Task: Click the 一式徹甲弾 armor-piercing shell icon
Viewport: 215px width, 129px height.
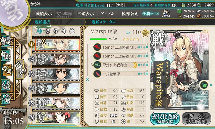Action: [97, 74]
